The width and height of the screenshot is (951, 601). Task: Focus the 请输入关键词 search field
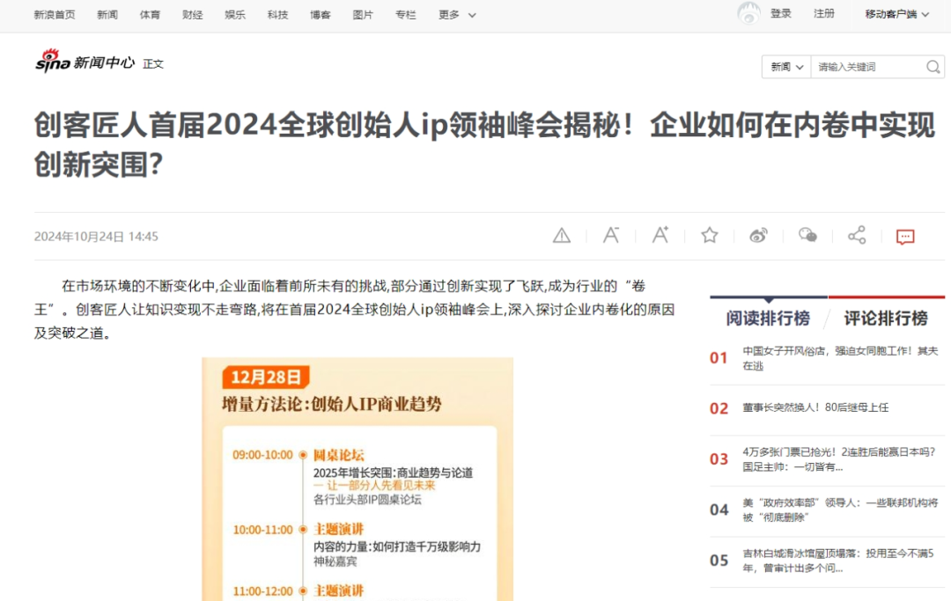(x=868, y=67)
